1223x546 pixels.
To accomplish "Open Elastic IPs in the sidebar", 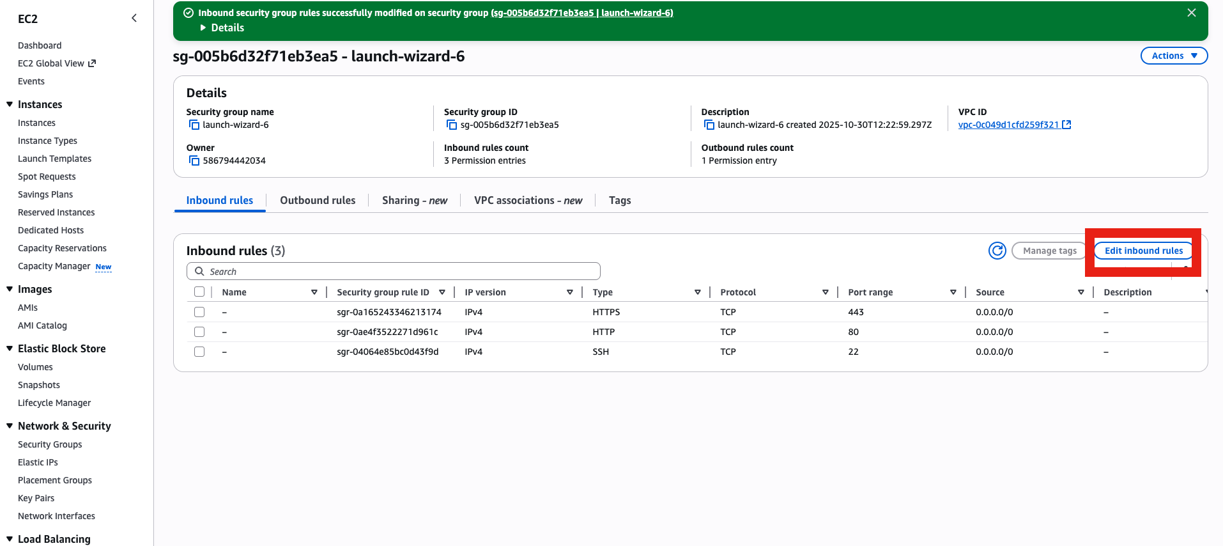I will pos(38,462).
